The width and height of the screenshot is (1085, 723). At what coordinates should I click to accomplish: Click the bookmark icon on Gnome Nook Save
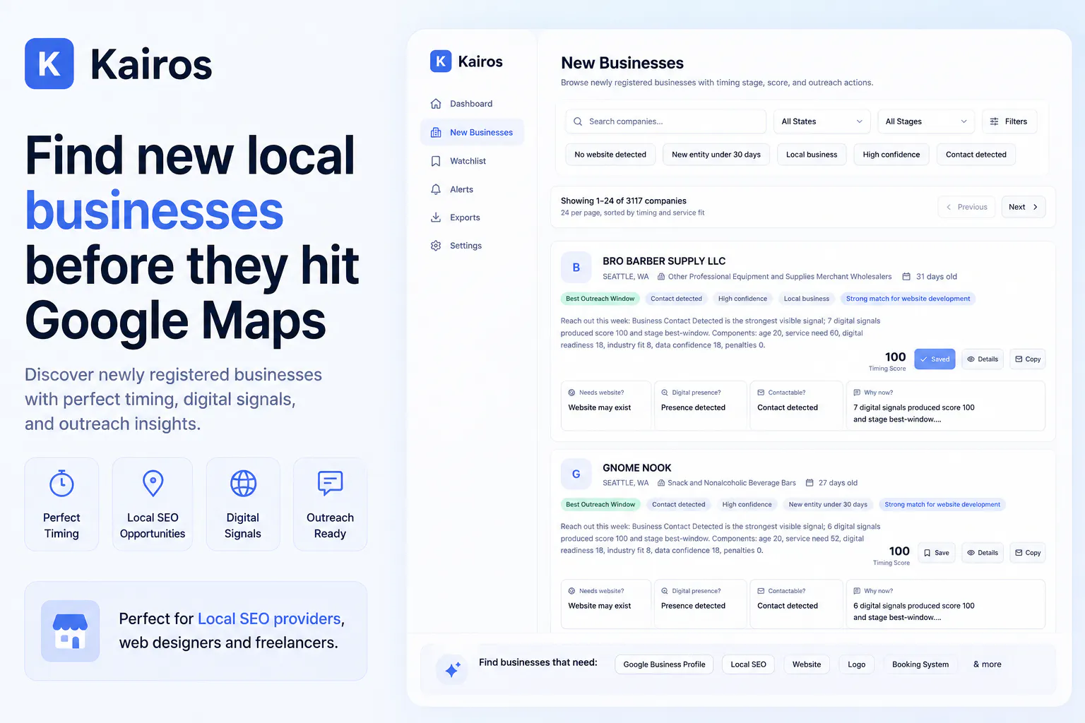pyautogui.click(x=927, y=553)
